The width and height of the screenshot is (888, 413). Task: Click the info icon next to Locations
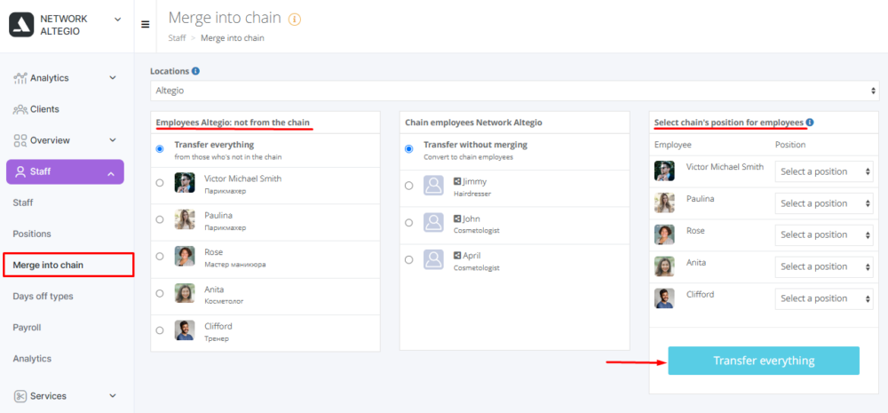tap(195, 71)
